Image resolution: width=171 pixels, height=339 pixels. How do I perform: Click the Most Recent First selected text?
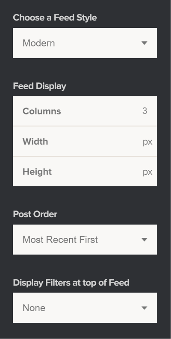click(60, 240)
